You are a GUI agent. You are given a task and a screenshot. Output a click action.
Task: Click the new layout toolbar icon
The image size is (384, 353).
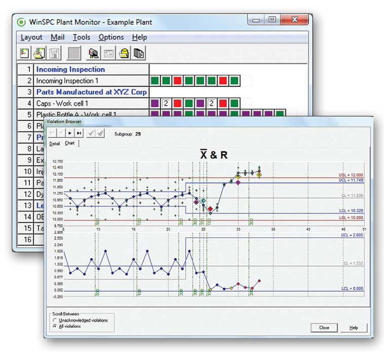(24, 53)
